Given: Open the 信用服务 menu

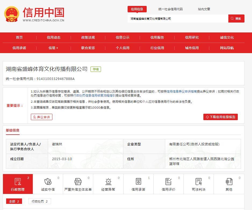Looking at the screenshot, I should (157, 37).
